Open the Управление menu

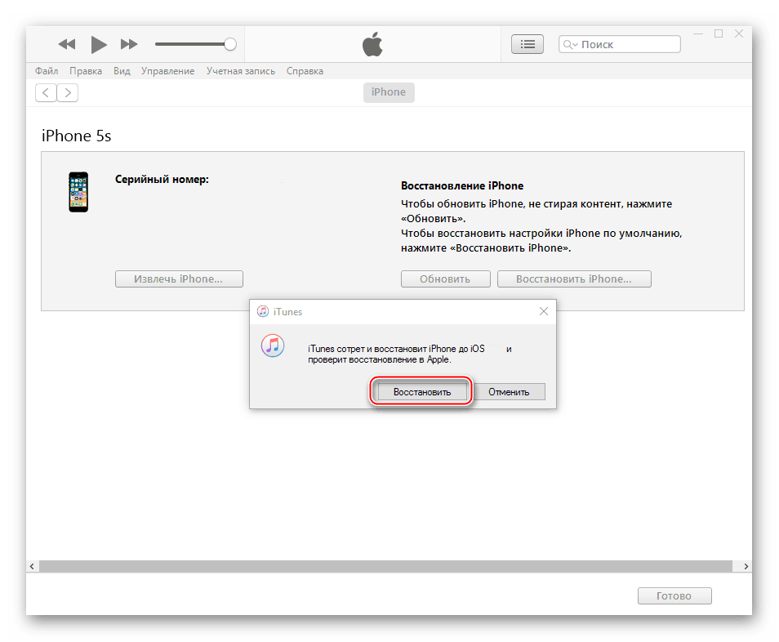tap(167, 71)
